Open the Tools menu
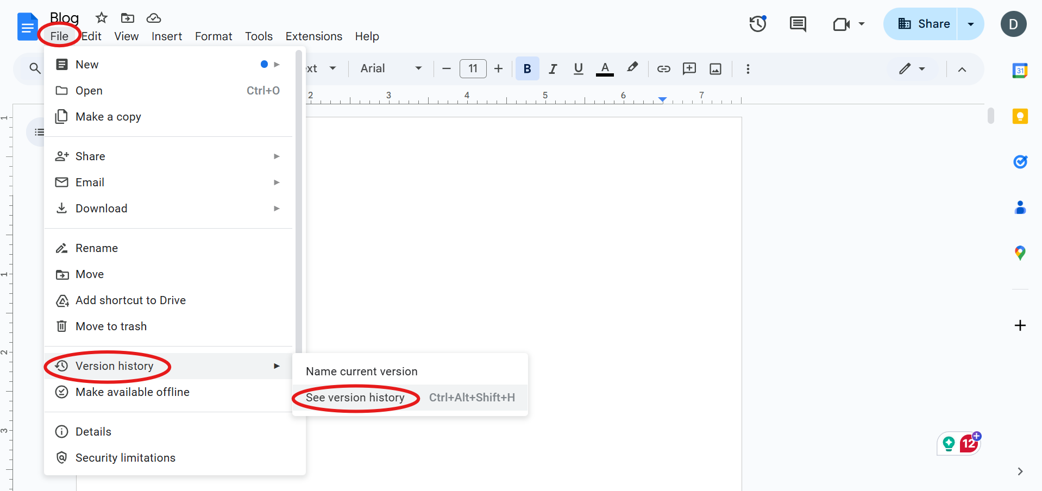The image size is (1042, 491). [258, 36]
